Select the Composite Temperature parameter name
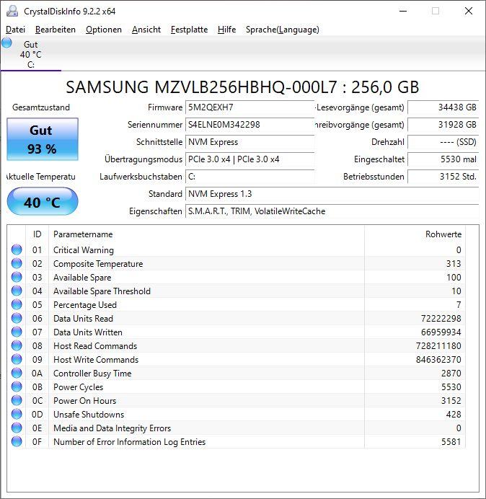 point(98,264)
